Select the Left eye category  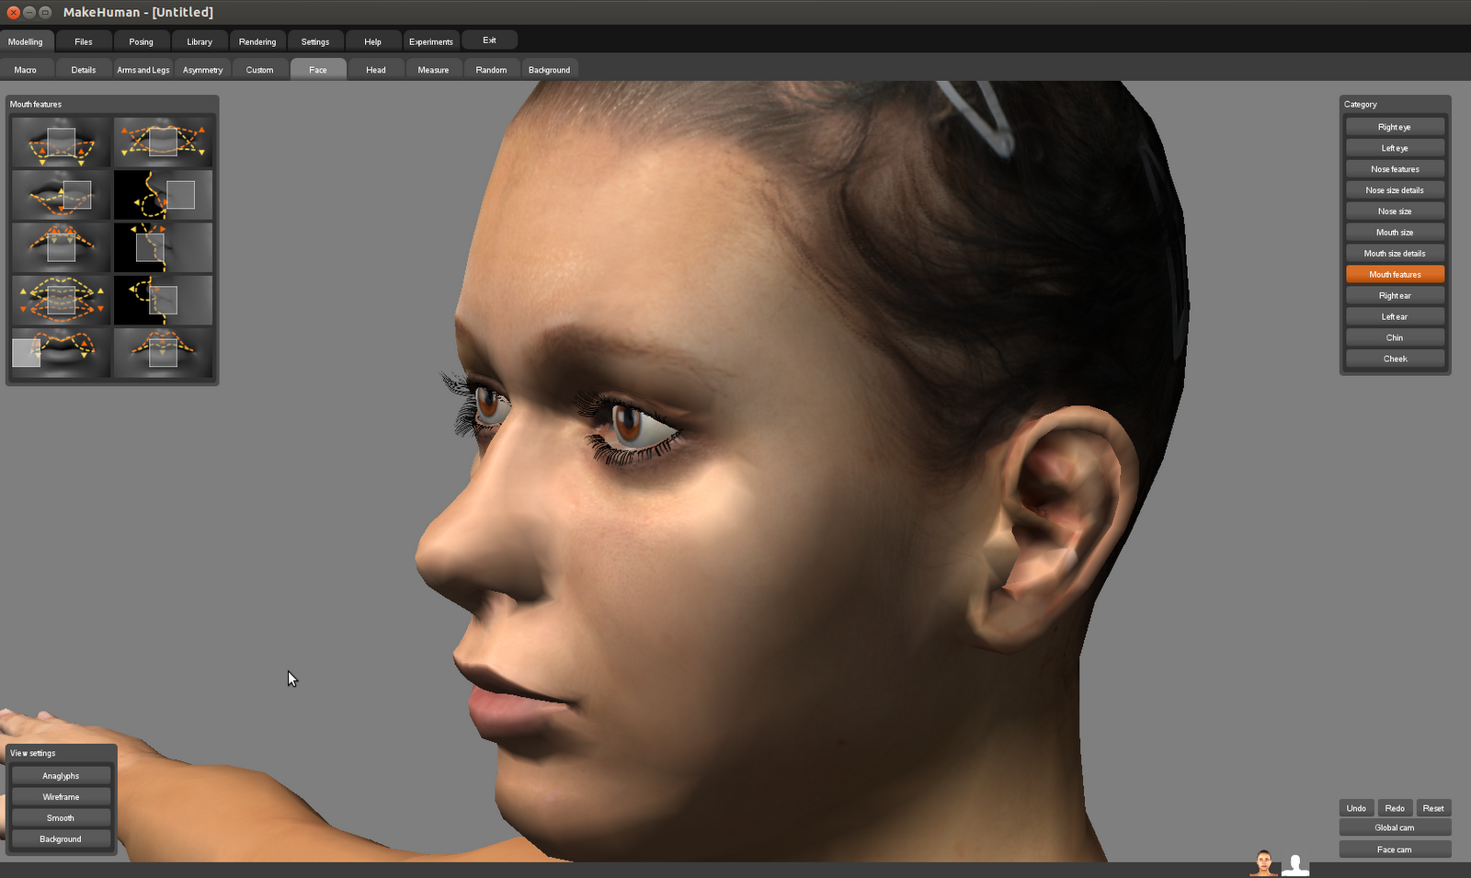click(1395, 148)
